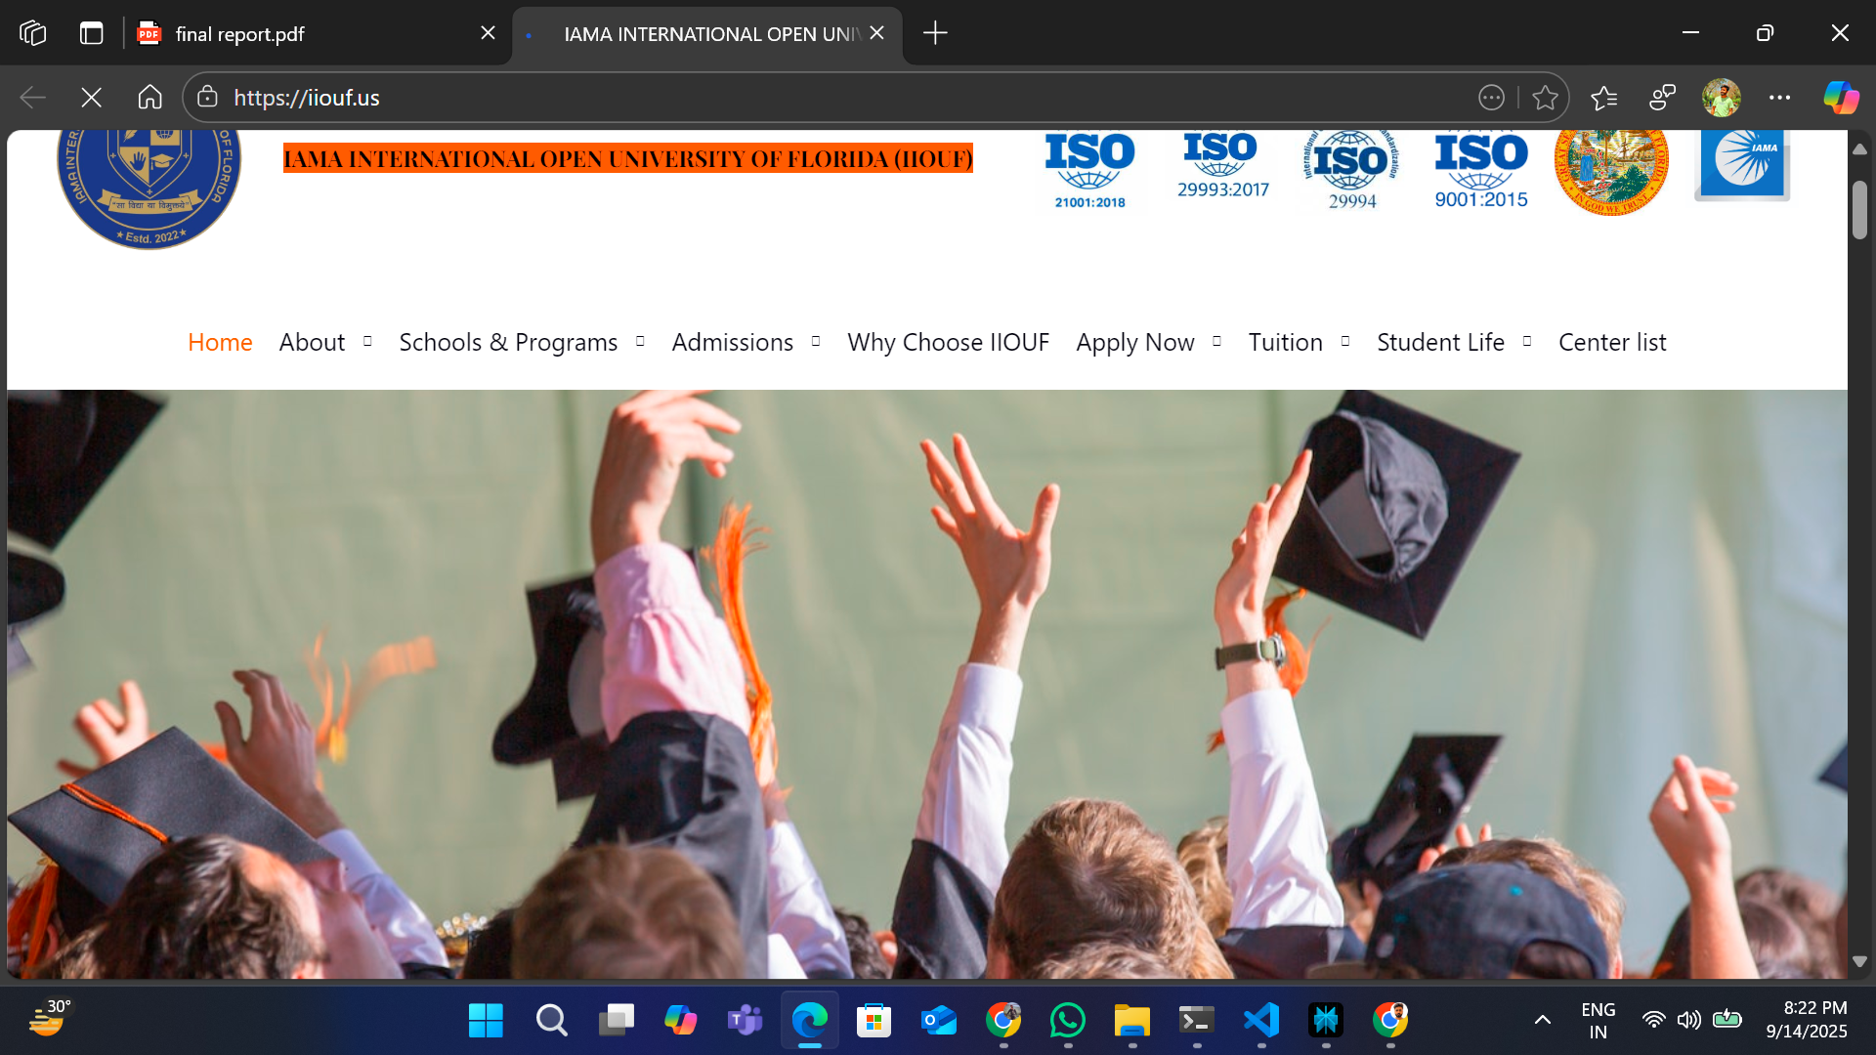Viewport: 1876px width, 1055px height.
Task: Expand the Tuition dropdown arrow
Action: [x=1345, y=341]
